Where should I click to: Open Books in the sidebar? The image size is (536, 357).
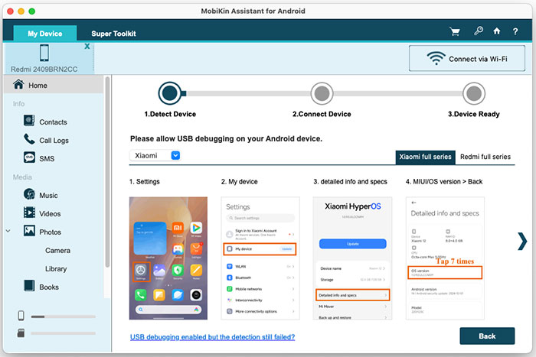point(49,287)
